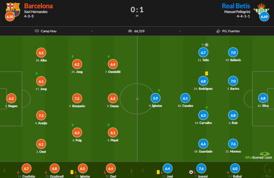Show previous Barcelona substitutes with left chevron
Screen dimensions: 274x178
(4, 170)
